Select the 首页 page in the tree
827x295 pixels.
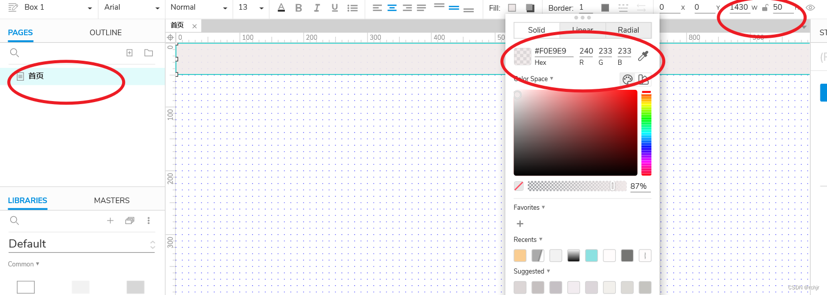[82, 76]
